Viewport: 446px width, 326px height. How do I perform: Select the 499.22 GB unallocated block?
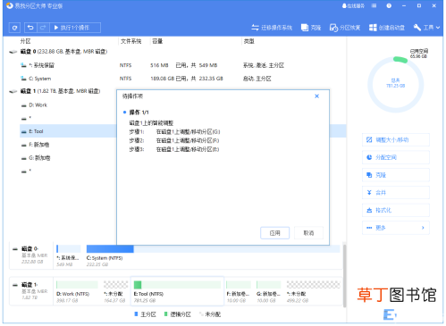pos(313,292)
